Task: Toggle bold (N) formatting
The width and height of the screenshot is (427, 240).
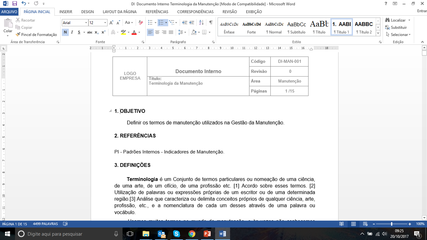Action: click(65, 32)
